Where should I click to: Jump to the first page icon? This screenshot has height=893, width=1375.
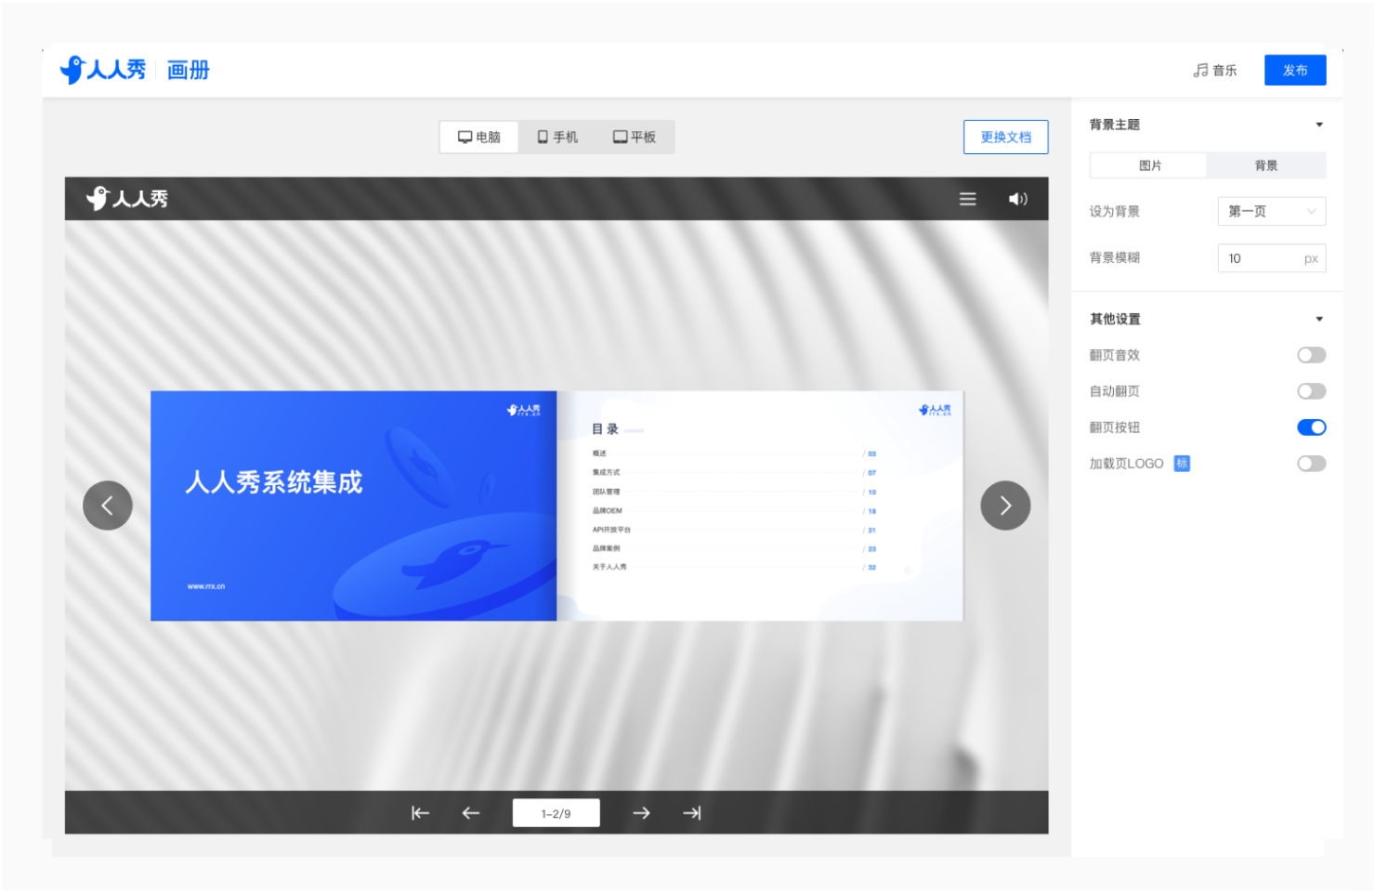(421, 813)
